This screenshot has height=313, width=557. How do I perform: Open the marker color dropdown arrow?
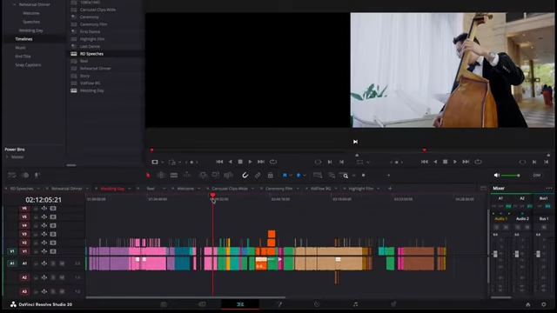[305, 176]
